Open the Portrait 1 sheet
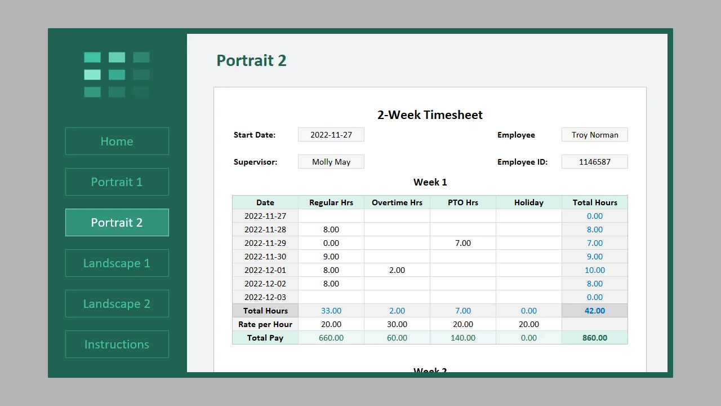The width and height of the screenshot is (721, 406). pos(117,182)
